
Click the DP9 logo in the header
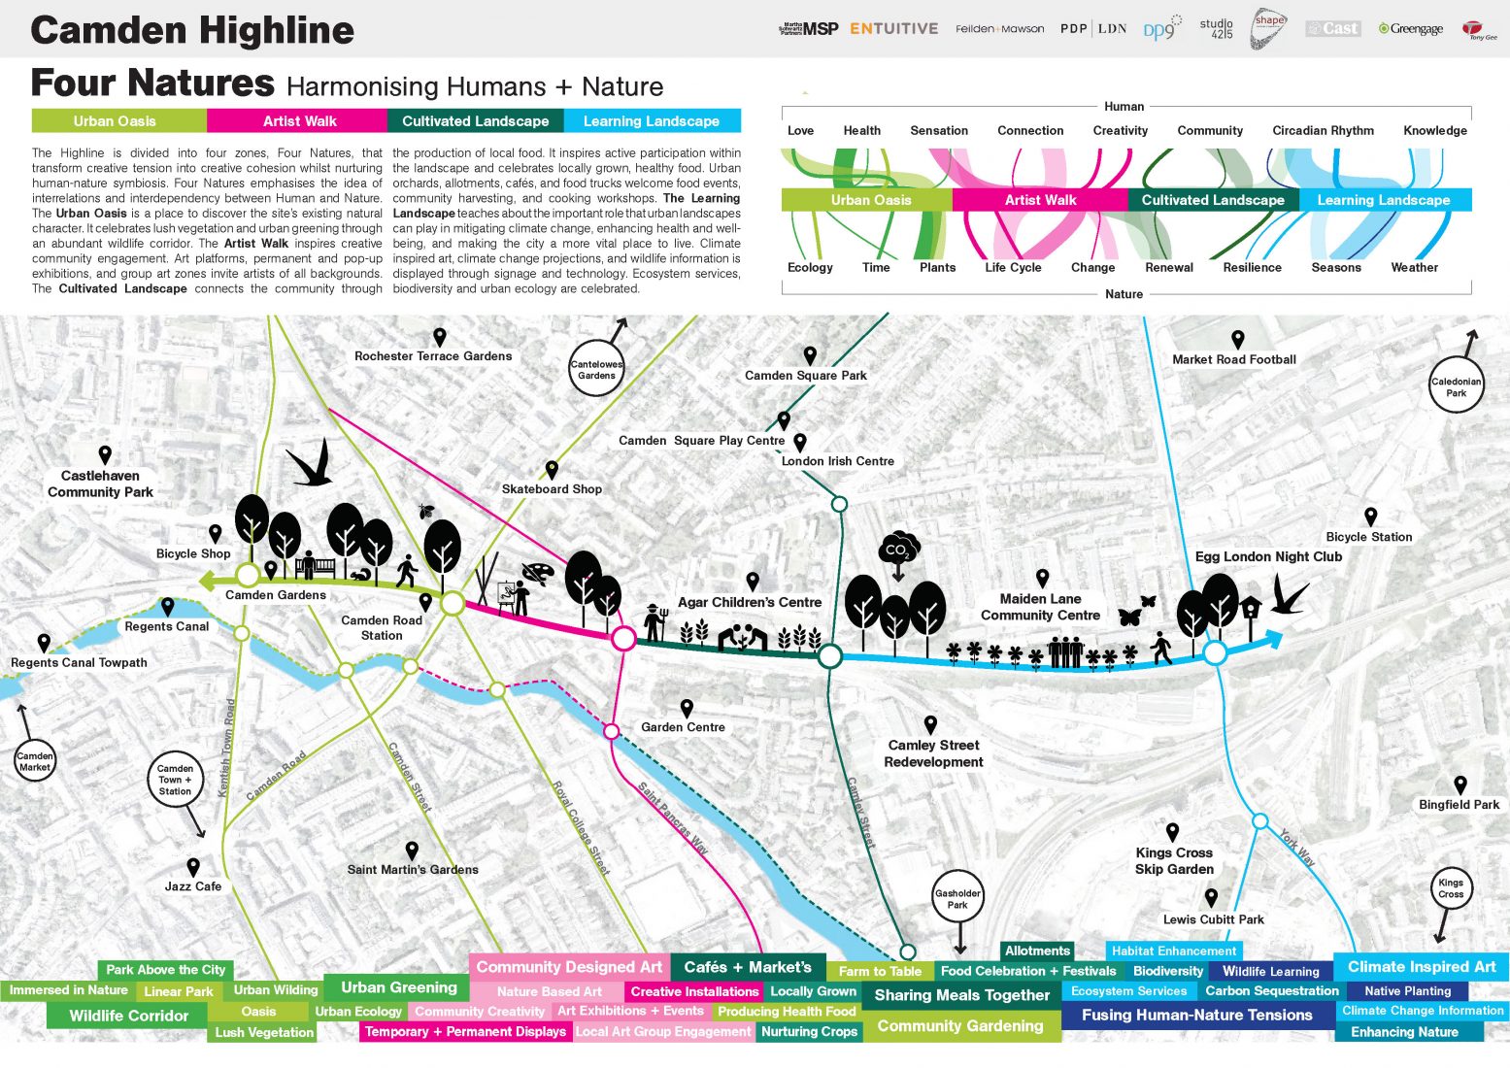coord(1160,29)
